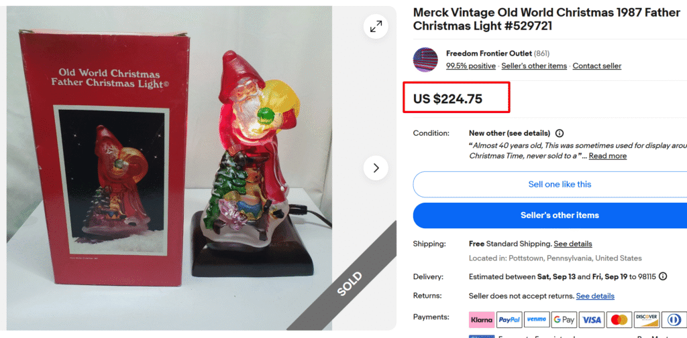This screenshot has width=687, height=338.
Task: Open returns See details link
Action: tap(595, 296)
